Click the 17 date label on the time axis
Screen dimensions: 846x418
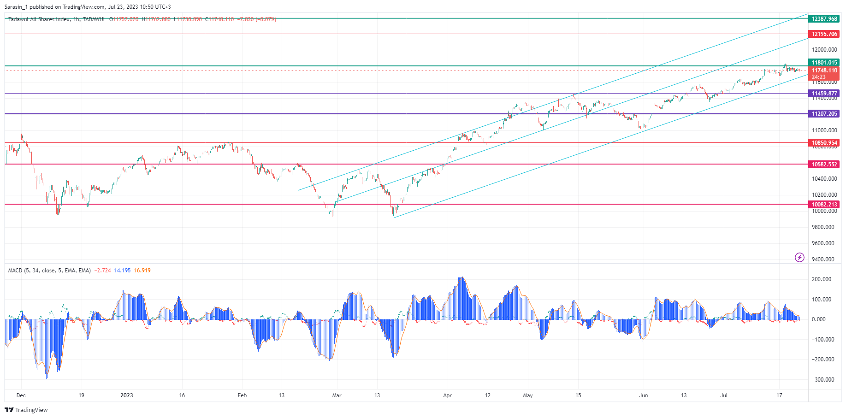coord(779,395)
